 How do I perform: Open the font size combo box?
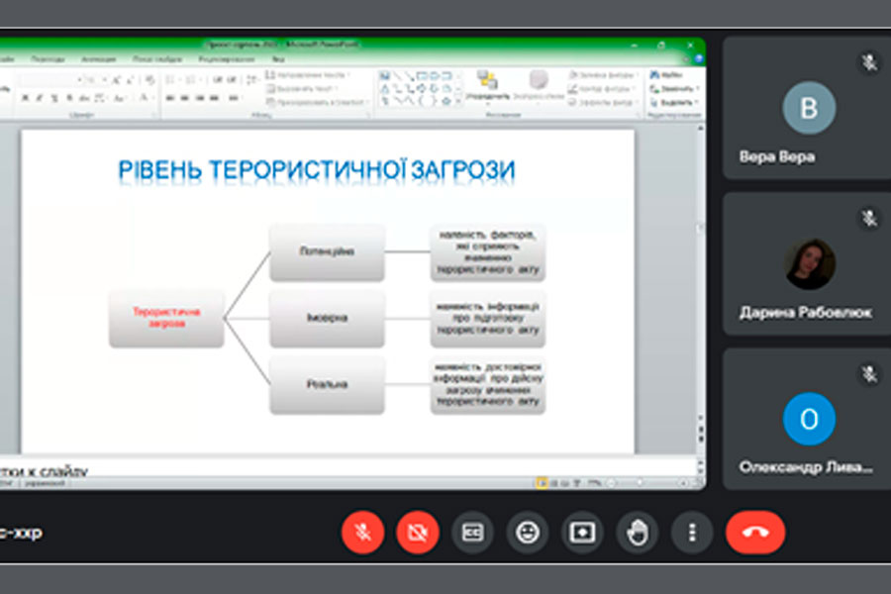tap(97, 80)
